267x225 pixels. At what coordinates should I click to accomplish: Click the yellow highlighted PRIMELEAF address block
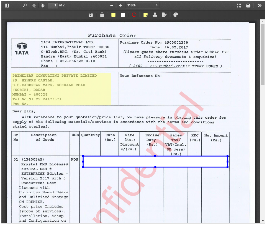click(x=61, y=89)
